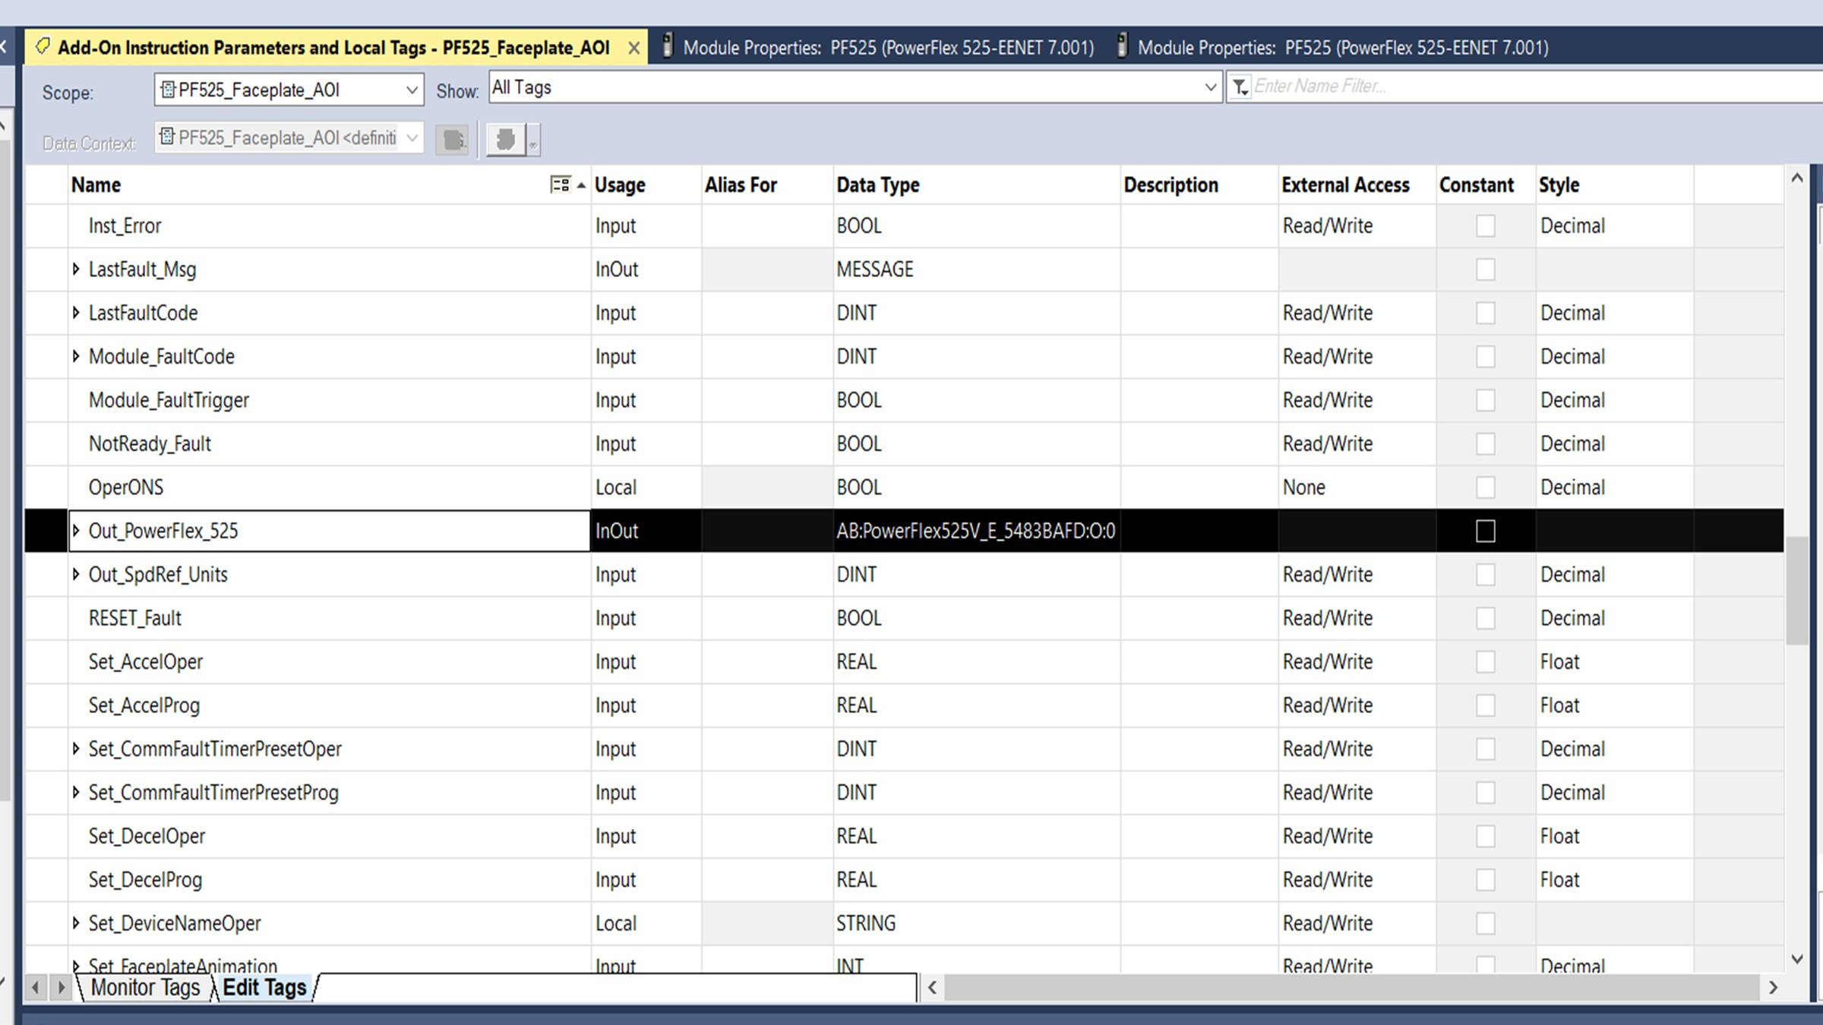Screen dimensions: 1823x1025
Task: Close the Add-On Instruction Parameters tab
Action: point(633,48)
